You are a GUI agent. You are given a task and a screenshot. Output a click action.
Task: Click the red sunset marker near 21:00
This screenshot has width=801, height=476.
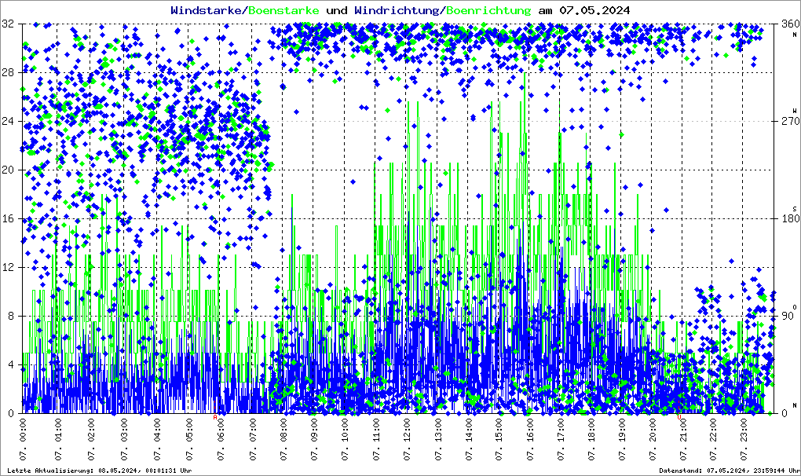[x=678, y=418]
